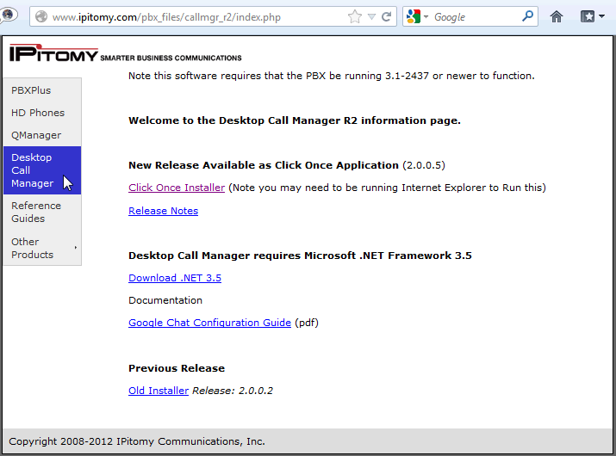Launch the Click Once Installer link
The image size is (616, 456).
[177, 188]
